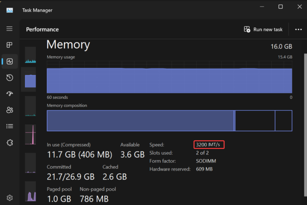Select the CPU graph thumbnail
This screenshot has height=205, width=307.
(x=30, y=55)
